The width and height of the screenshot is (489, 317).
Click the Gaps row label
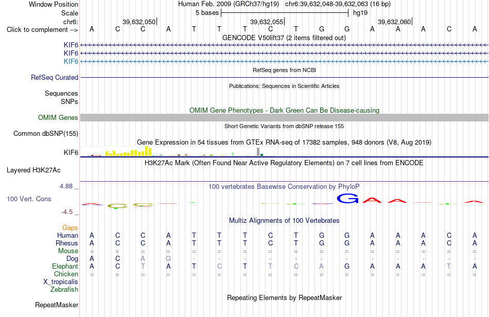pyautogui.click(x=70, y=227)
